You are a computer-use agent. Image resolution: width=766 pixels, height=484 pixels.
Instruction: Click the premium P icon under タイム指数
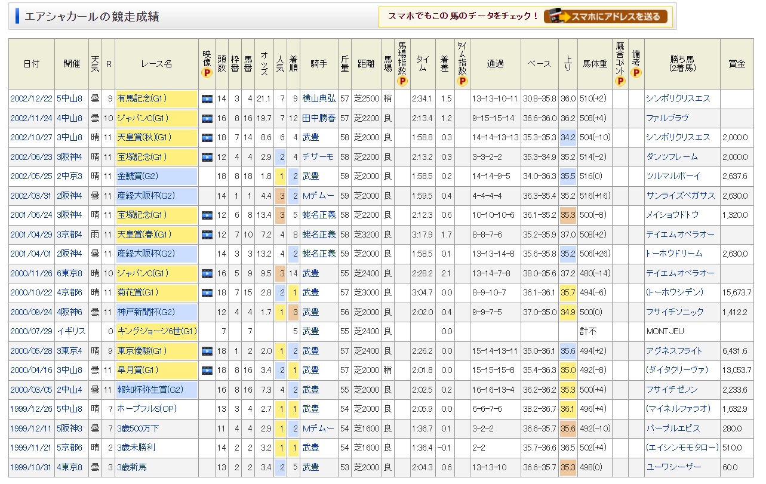(463, 81)
